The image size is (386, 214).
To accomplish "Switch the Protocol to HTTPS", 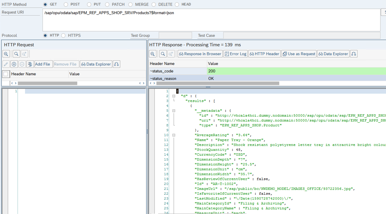I will coord(63,35).
